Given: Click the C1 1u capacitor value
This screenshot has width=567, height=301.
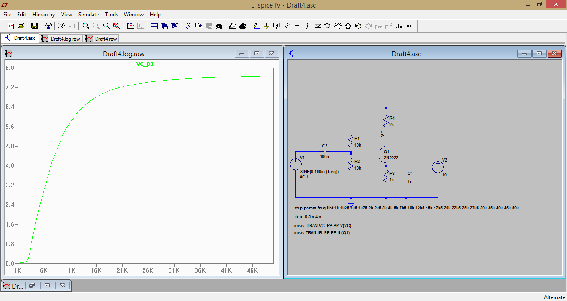Looking at the screenshot, I should click(410, 181).
